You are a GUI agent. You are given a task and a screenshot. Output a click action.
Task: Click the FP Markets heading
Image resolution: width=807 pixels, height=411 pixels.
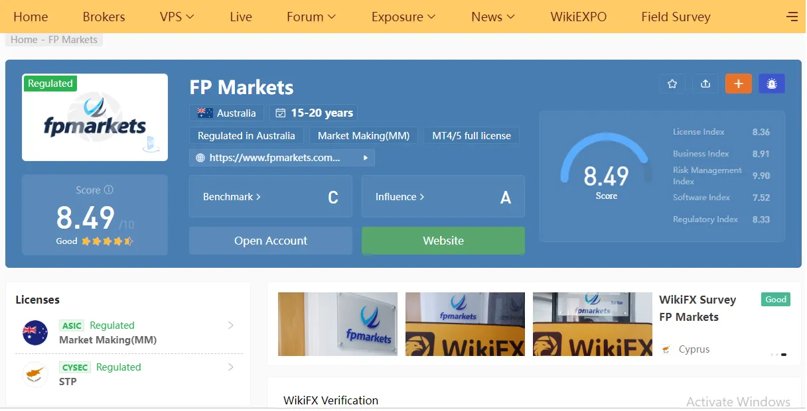click(242, 88)
